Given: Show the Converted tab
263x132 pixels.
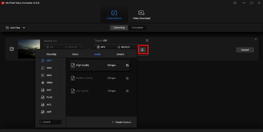Looking at the screenshot, I should click(x=137, y=28).
